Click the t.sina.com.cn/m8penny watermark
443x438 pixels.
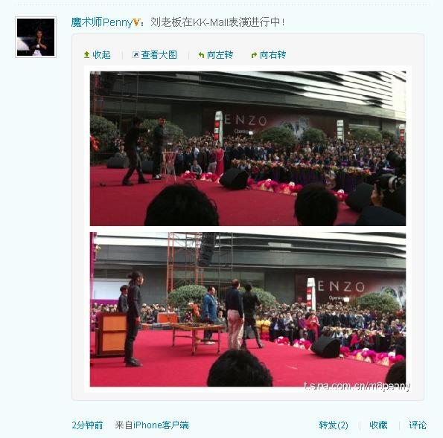(357, 386)
